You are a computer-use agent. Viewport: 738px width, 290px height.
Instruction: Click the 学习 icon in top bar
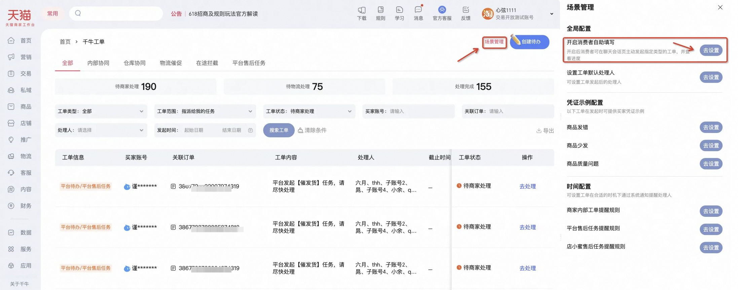399,10
